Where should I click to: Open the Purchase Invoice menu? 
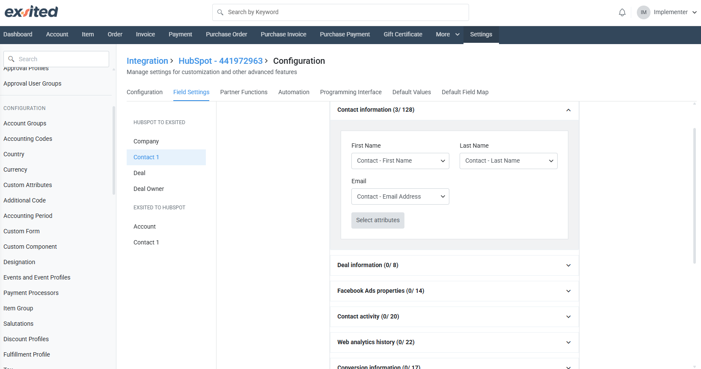click(x=283, y=34)
